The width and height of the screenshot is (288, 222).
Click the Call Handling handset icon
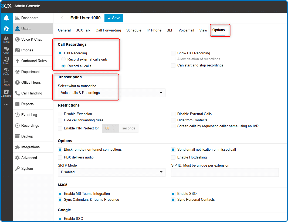(18, 93)
